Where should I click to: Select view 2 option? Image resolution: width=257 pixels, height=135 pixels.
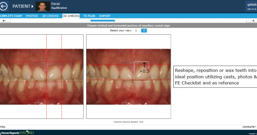pyautogui.click(x=144, y=31)
